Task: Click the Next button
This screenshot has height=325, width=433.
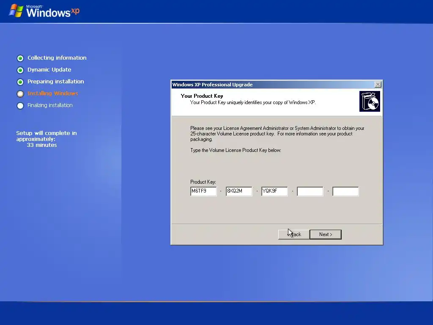Action: point(326,234)
